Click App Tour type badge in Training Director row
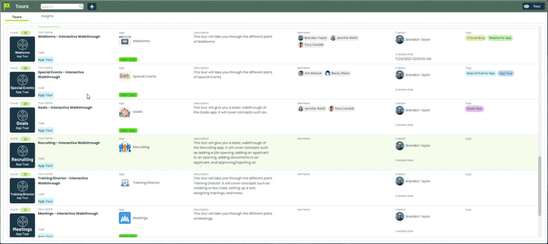This screenshot has height=244, width=548. [46, 201]
